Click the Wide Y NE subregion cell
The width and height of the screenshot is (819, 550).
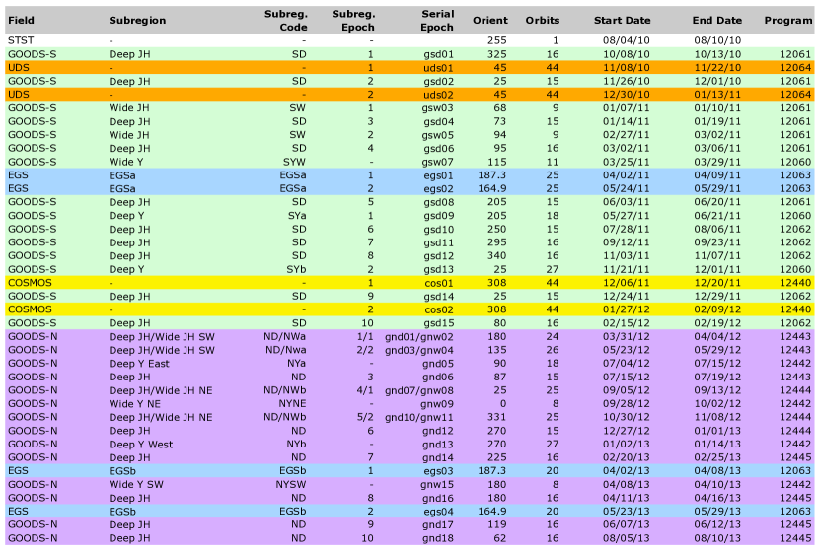(x=135, y=404)
